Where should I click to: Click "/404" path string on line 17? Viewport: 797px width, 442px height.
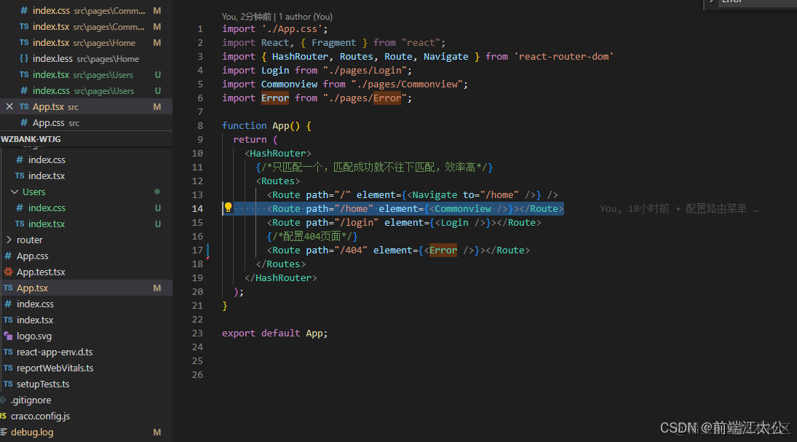[x=351, y=250]
